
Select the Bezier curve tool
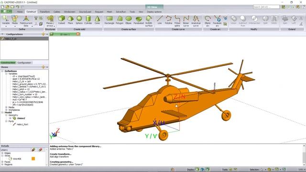click(x=186, y=21)
